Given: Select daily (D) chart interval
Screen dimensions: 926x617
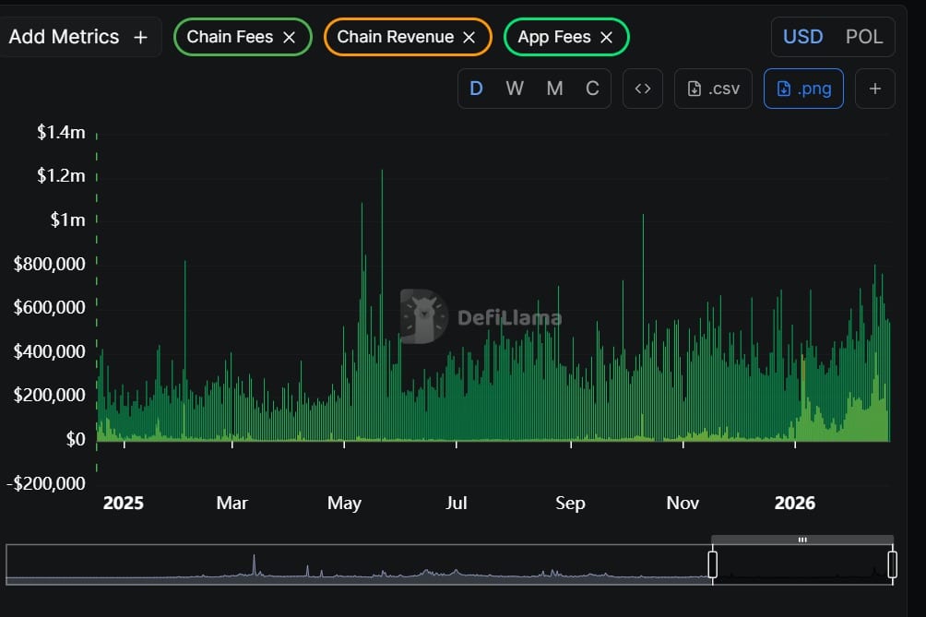Looking at the screenshot, I should (477, 89).
